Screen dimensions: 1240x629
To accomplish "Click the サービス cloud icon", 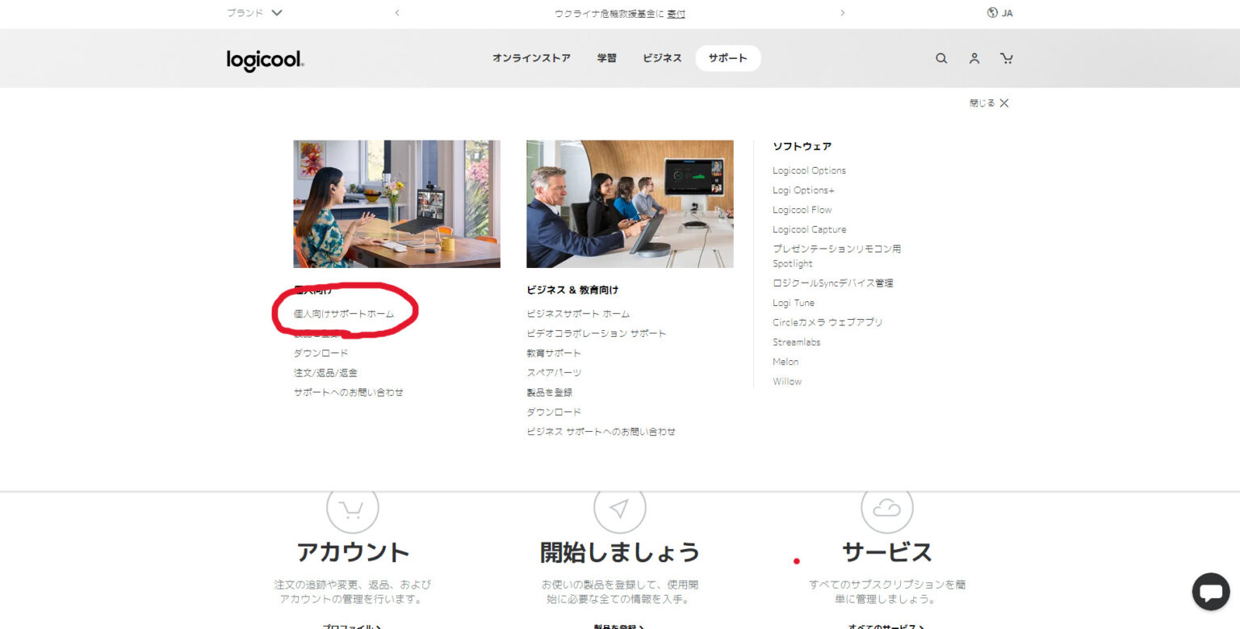I will point(888,507).
